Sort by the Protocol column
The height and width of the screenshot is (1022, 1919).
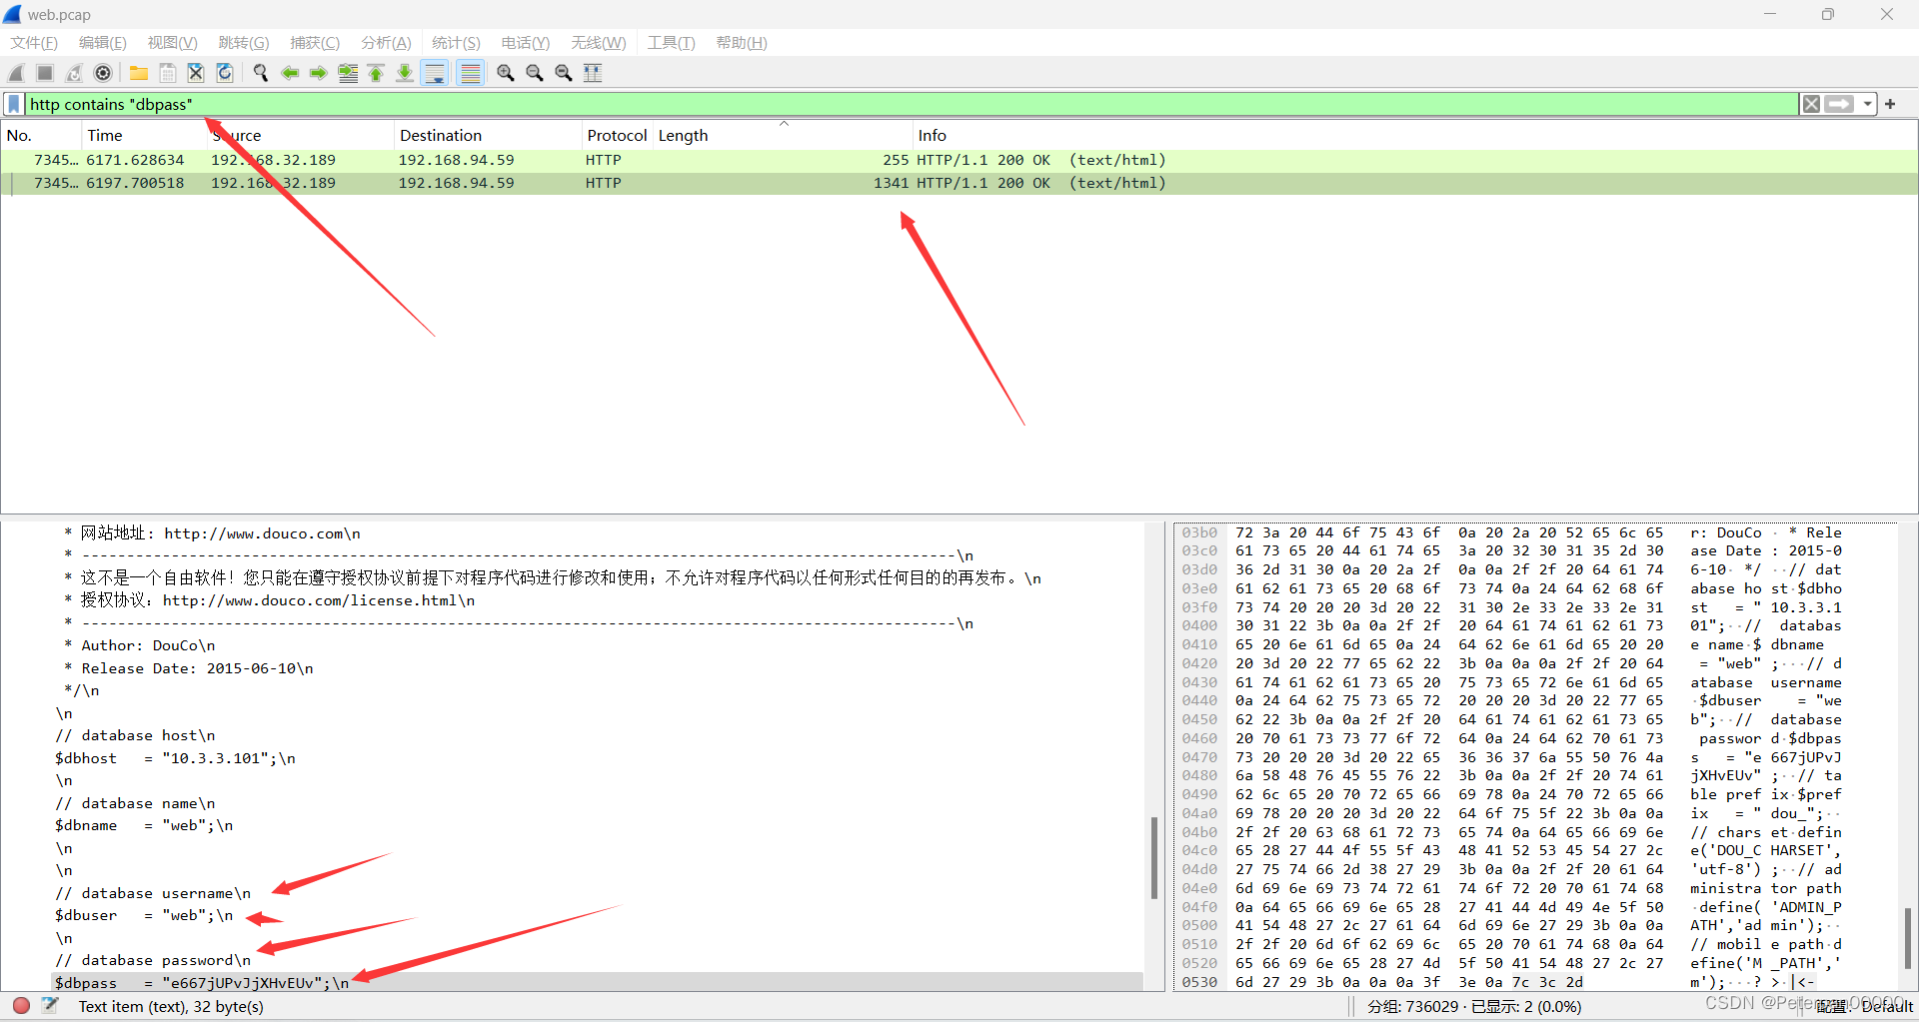(x=617, y=136)
